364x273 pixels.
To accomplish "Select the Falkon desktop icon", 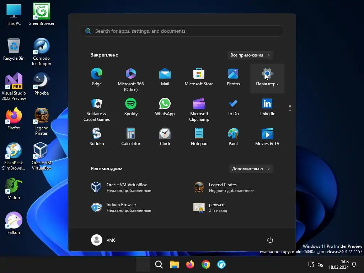I will point(14,223).
